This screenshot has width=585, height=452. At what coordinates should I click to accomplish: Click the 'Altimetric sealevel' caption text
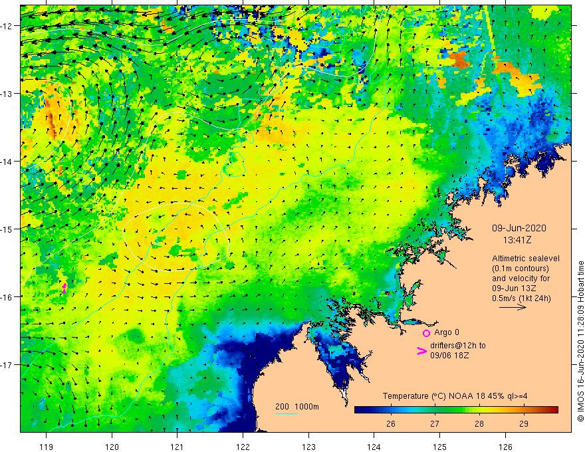[526, 259]
